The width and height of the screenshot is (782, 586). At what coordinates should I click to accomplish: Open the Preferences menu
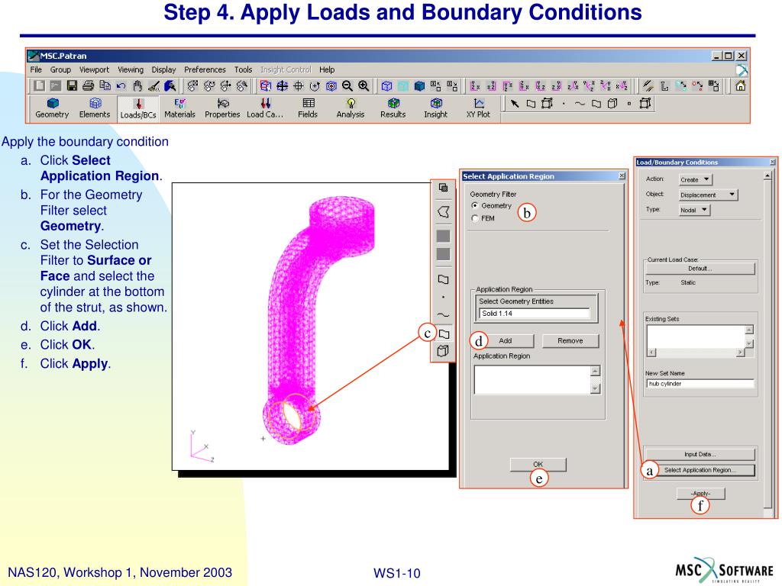205,69
